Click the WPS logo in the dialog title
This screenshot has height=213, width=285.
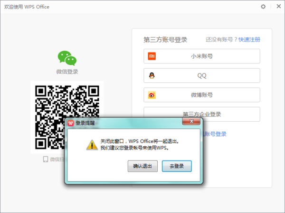(70, 123)
